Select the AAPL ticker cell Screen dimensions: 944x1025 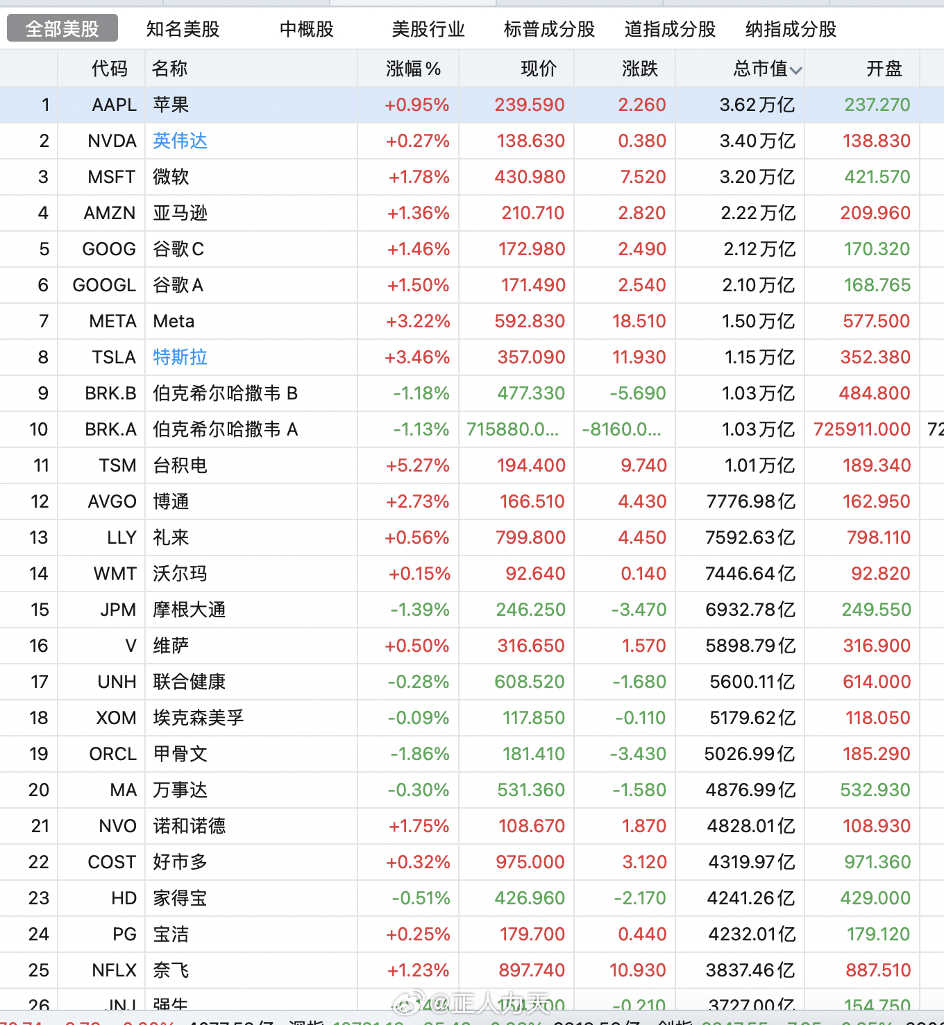tap(115, 105)
